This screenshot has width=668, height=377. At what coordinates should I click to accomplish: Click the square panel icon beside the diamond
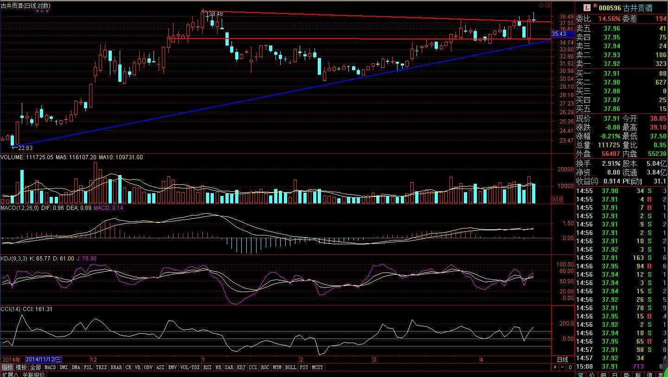pyautogui.click(x=548, y=5)
